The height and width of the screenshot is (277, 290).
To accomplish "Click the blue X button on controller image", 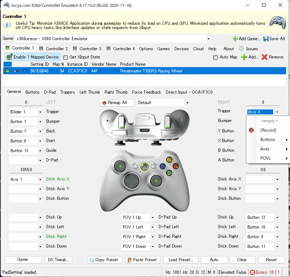I will (163, 166).
